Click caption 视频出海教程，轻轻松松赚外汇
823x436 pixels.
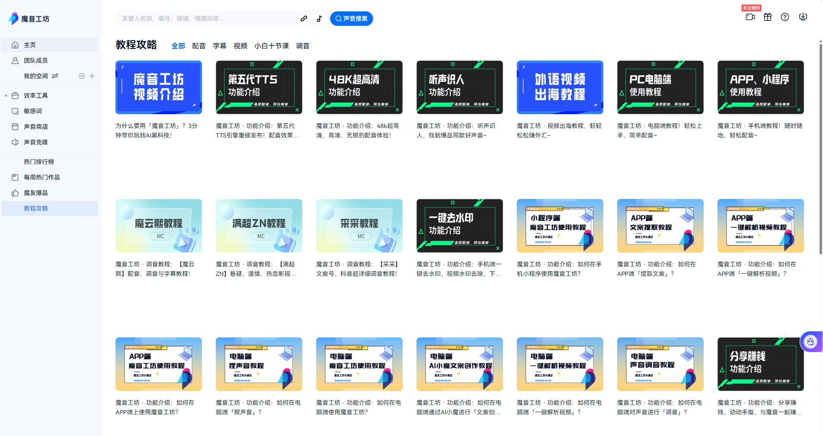click(x=559, y=131)
